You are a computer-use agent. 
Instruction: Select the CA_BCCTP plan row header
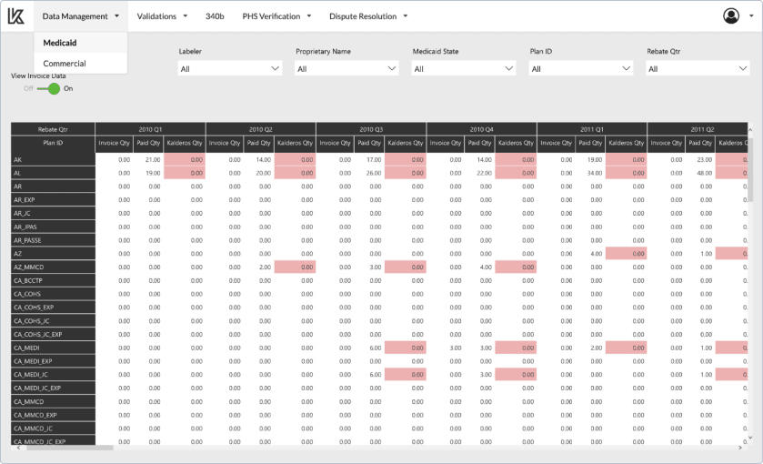tap(53, 280)
